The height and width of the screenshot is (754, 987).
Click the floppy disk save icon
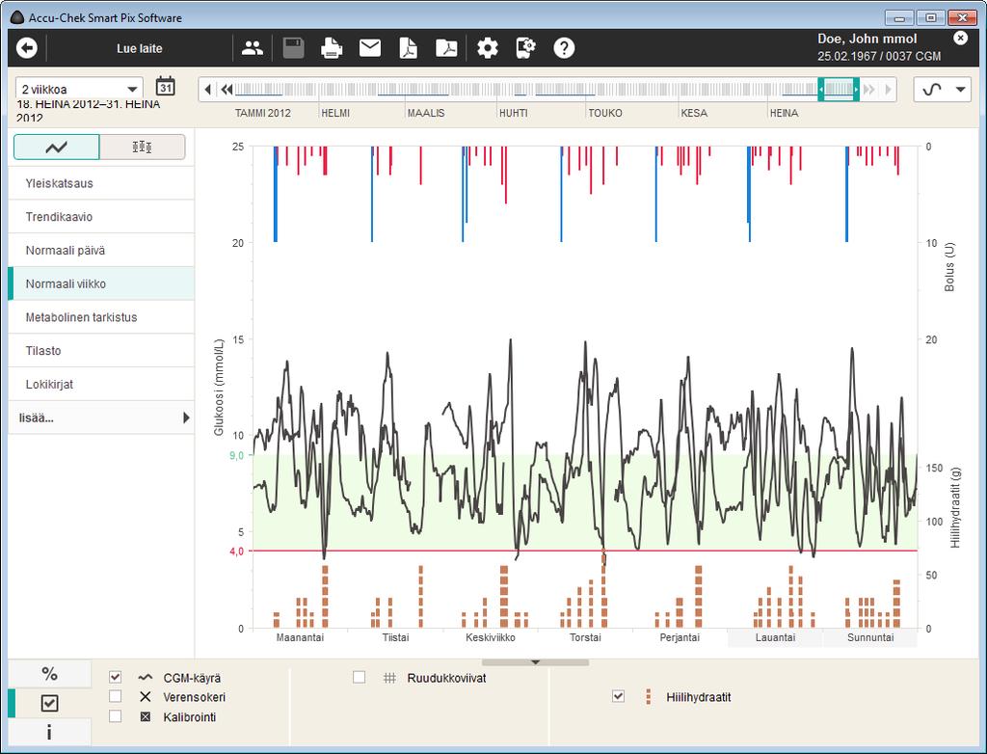293,48
